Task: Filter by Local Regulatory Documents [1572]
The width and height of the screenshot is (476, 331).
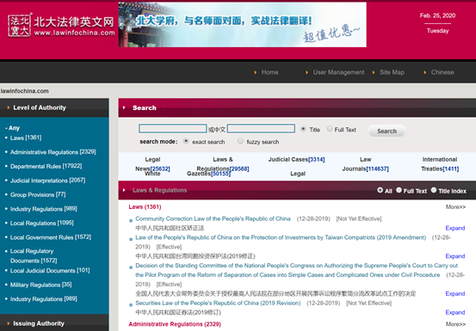Action: tap(34, 256)
